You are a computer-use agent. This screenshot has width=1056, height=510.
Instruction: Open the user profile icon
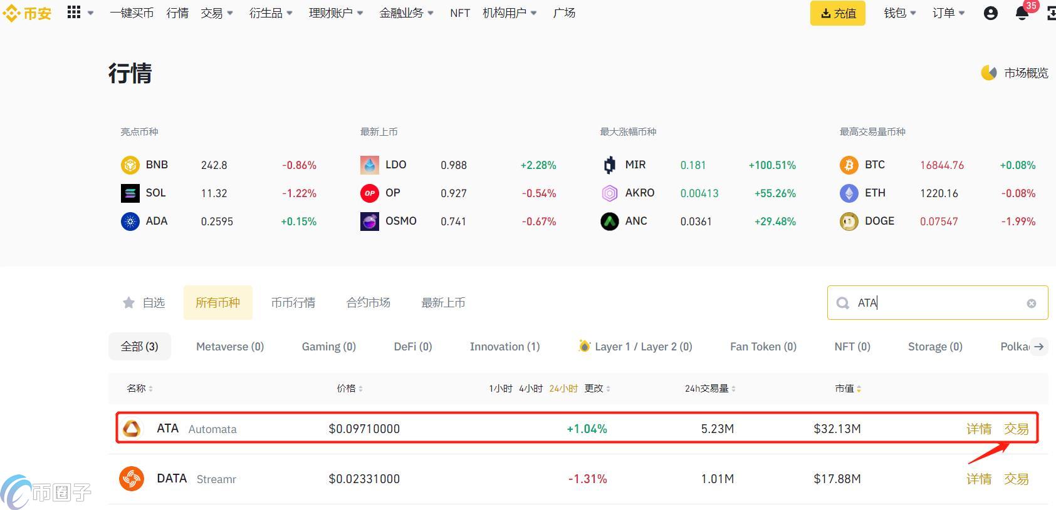[x=990, y=13]
